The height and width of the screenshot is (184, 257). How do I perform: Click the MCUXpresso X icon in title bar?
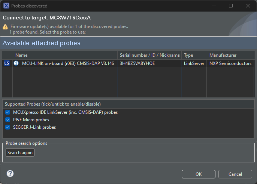pyautogui.click(x=6, y=6)
